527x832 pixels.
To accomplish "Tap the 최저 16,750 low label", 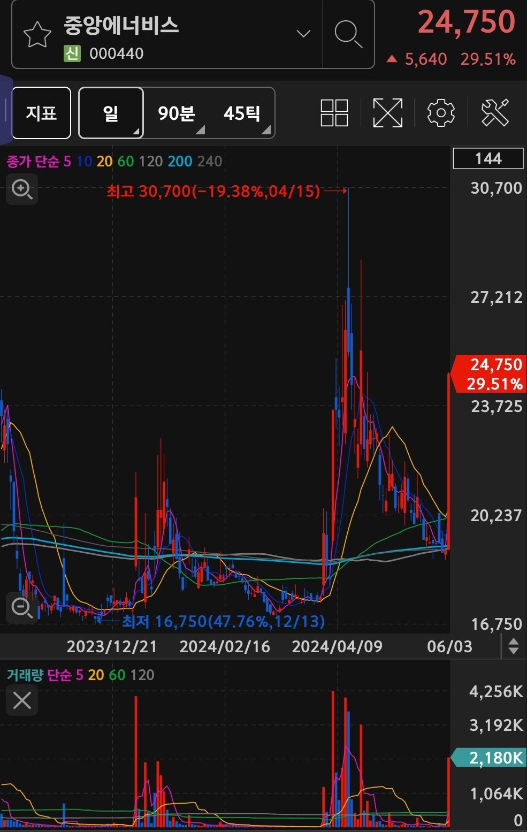I will tap(223, 621).
